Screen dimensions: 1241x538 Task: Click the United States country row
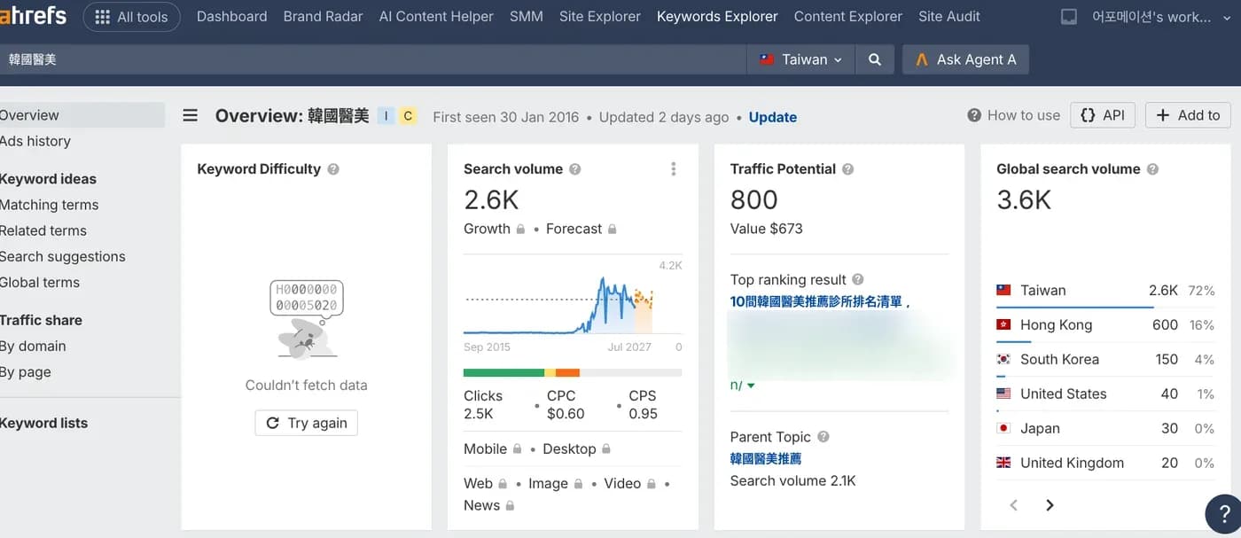coord(1105,394)
